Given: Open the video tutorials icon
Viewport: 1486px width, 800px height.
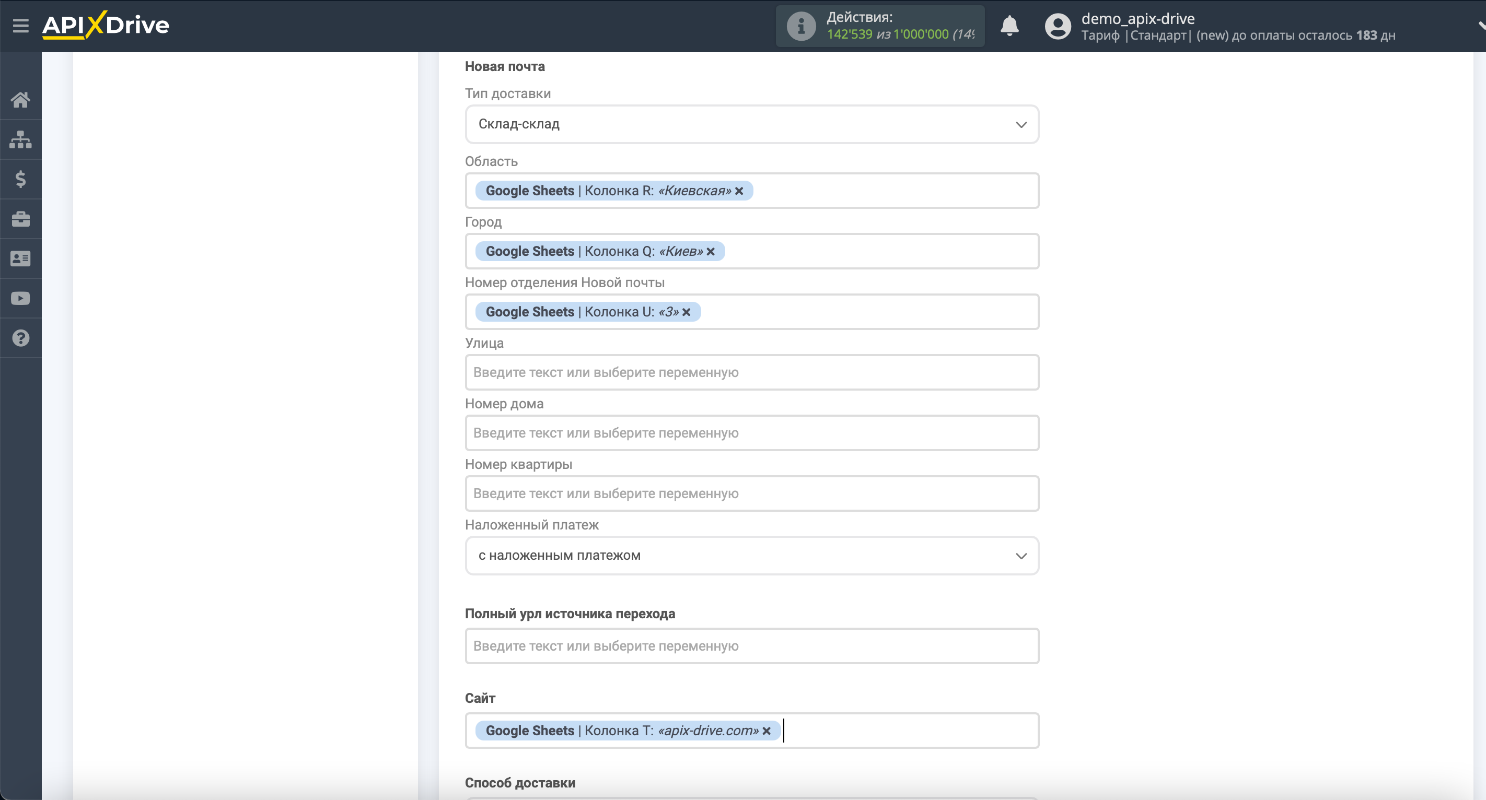Looking at the screenshot, I should click(21, 299).
